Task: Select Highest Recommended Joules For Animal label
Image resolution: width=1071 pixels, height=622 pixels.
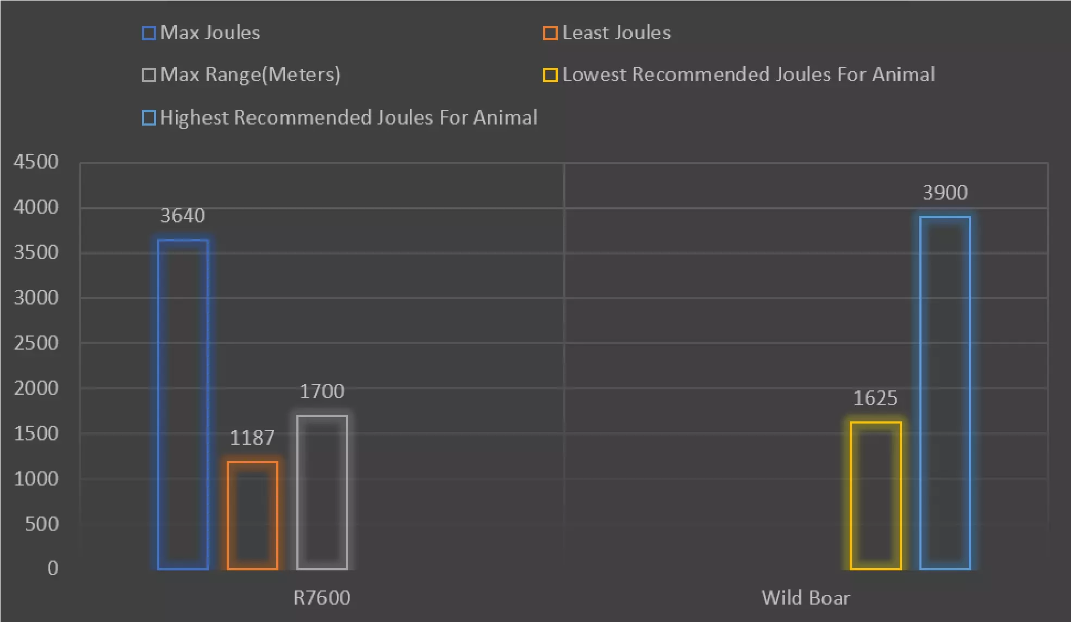Action: point(348,117)
